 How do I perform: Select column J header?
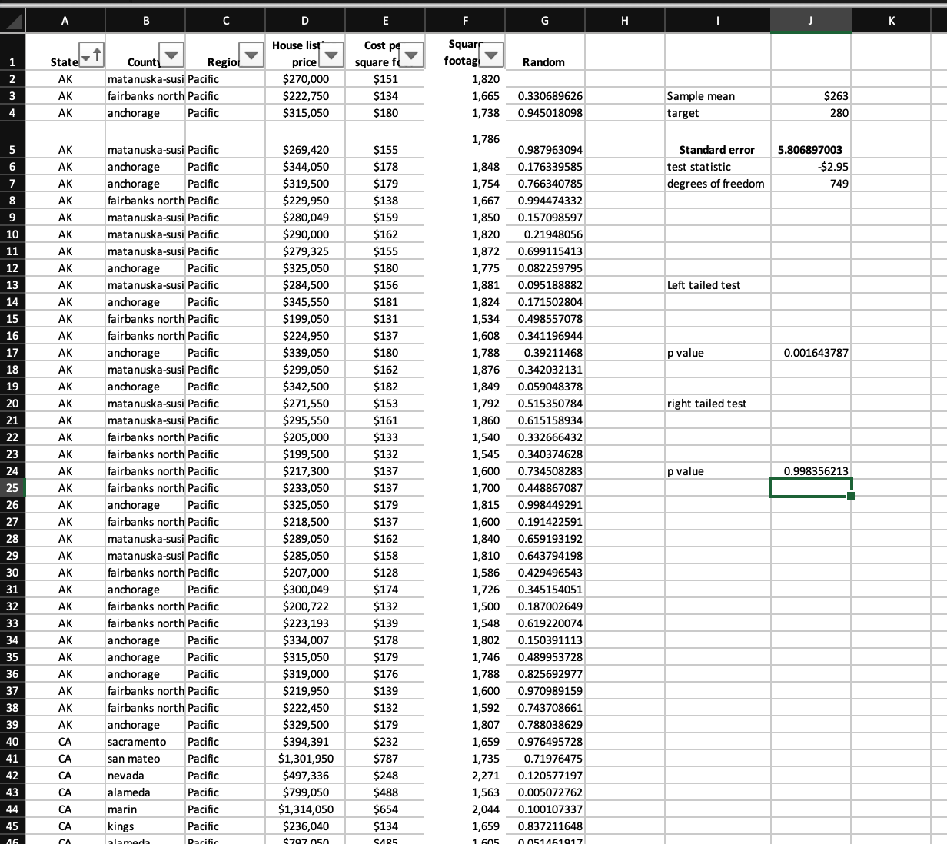click(x=810, y=19)
